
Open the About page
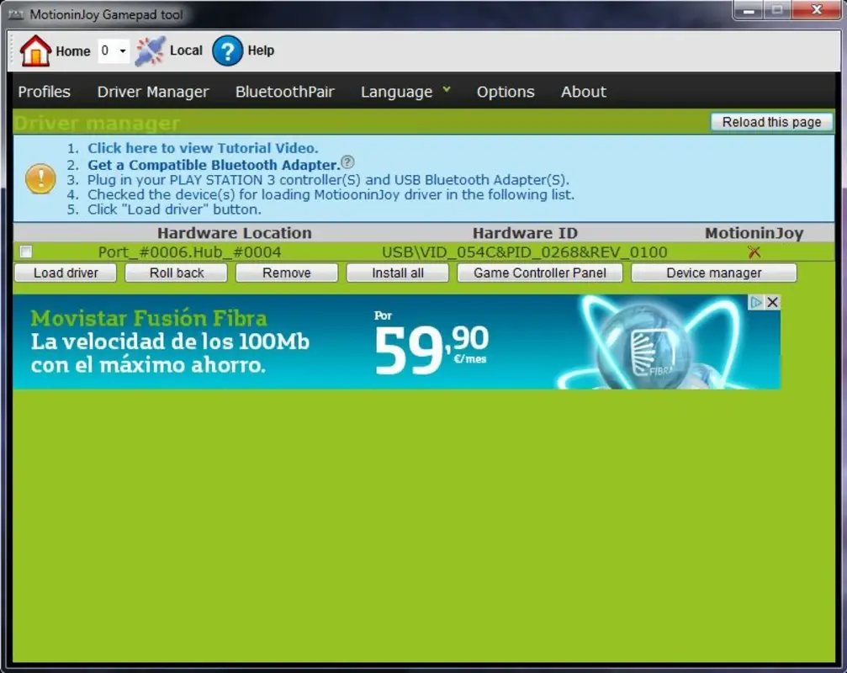(583, 92)
